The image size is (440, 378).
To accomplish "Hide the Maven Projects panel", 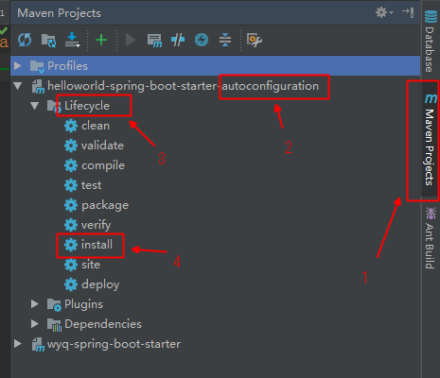I will click(x=408, y=12).
